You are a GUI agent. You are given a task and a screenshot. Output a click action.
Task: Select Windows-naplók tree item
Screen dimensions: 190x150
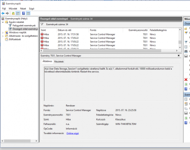pos(17,33)
